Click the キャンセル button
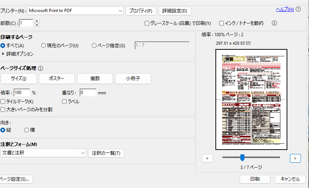 pyautogui.click(x=290, y=179)
